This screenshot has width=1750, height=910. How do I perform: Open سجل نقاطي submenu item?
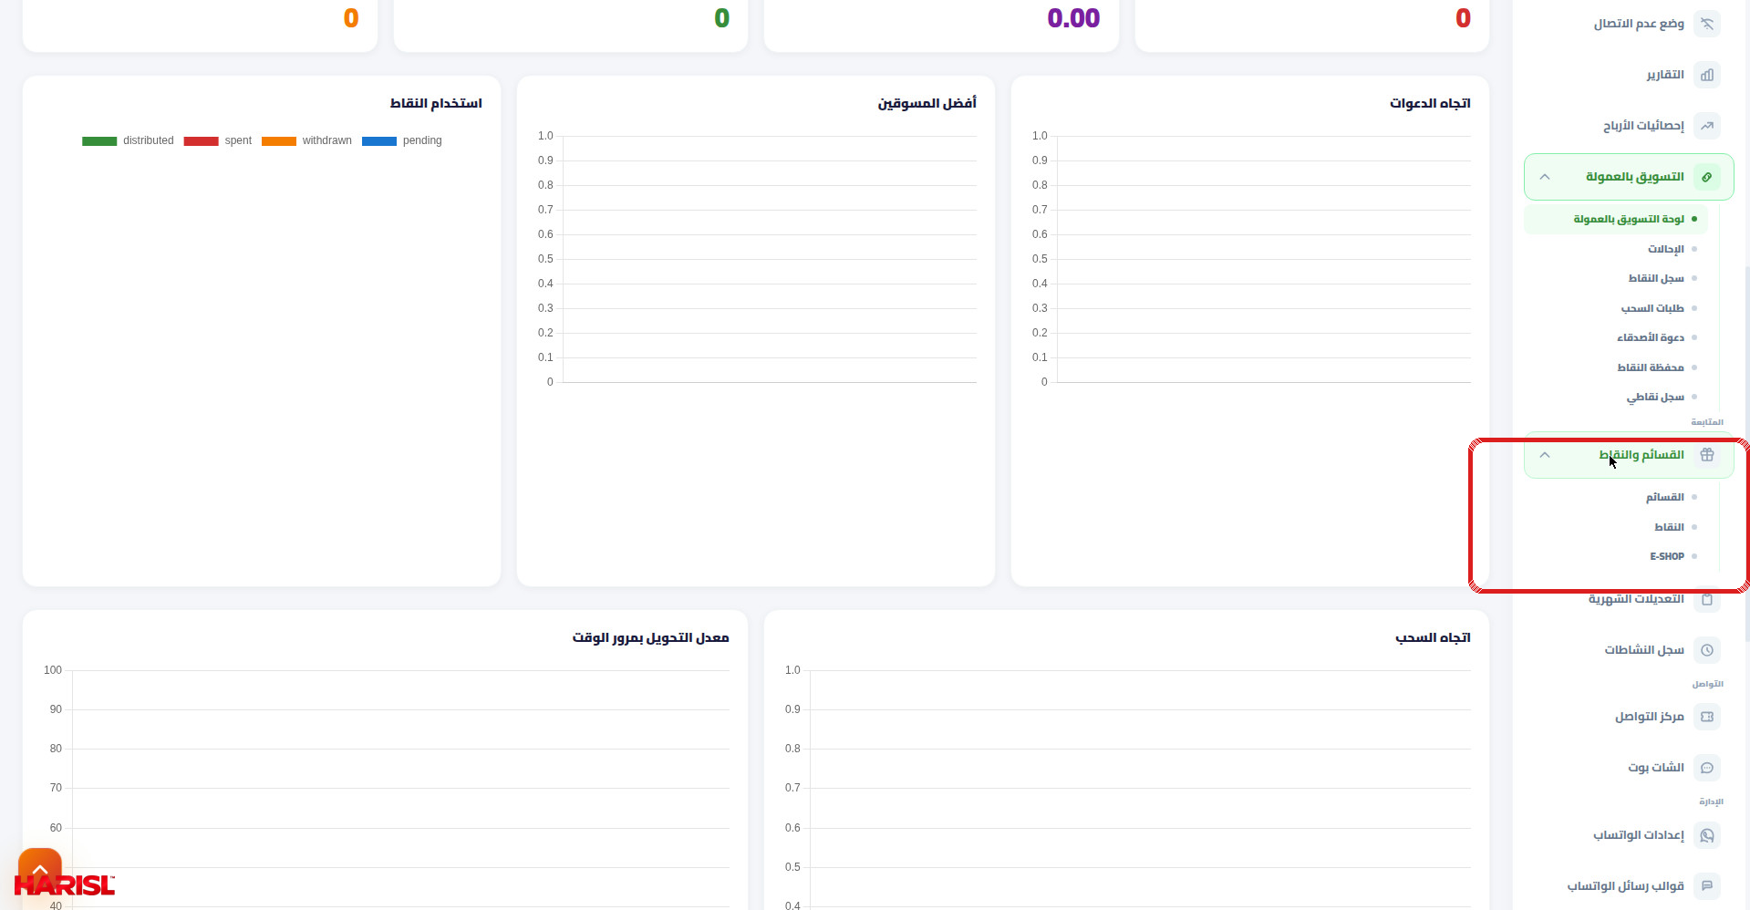(x=1655, y=397)
